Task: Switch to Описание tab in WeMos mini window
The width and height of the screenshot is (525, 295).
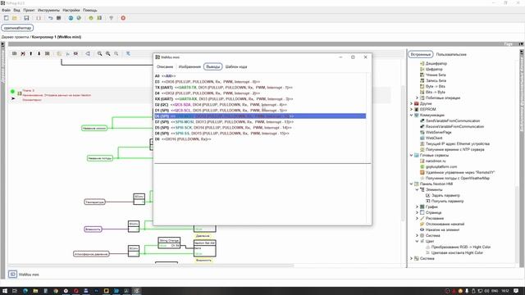Action: click(165, 67)
